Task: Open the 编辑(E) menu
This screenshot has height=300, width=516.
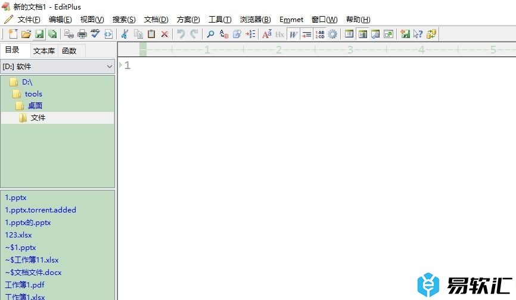Action: tap(60, 20)
